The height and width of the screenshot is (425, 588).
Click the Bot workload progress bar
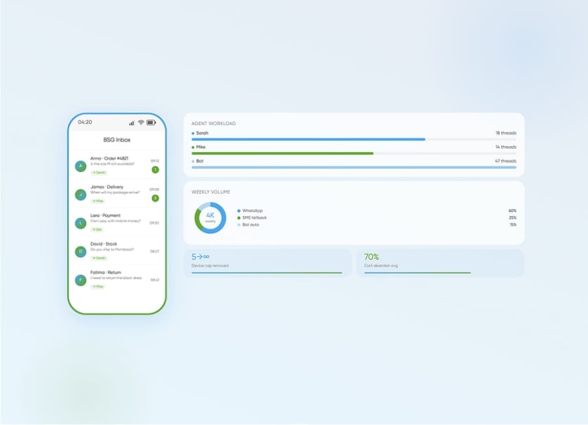354,168
